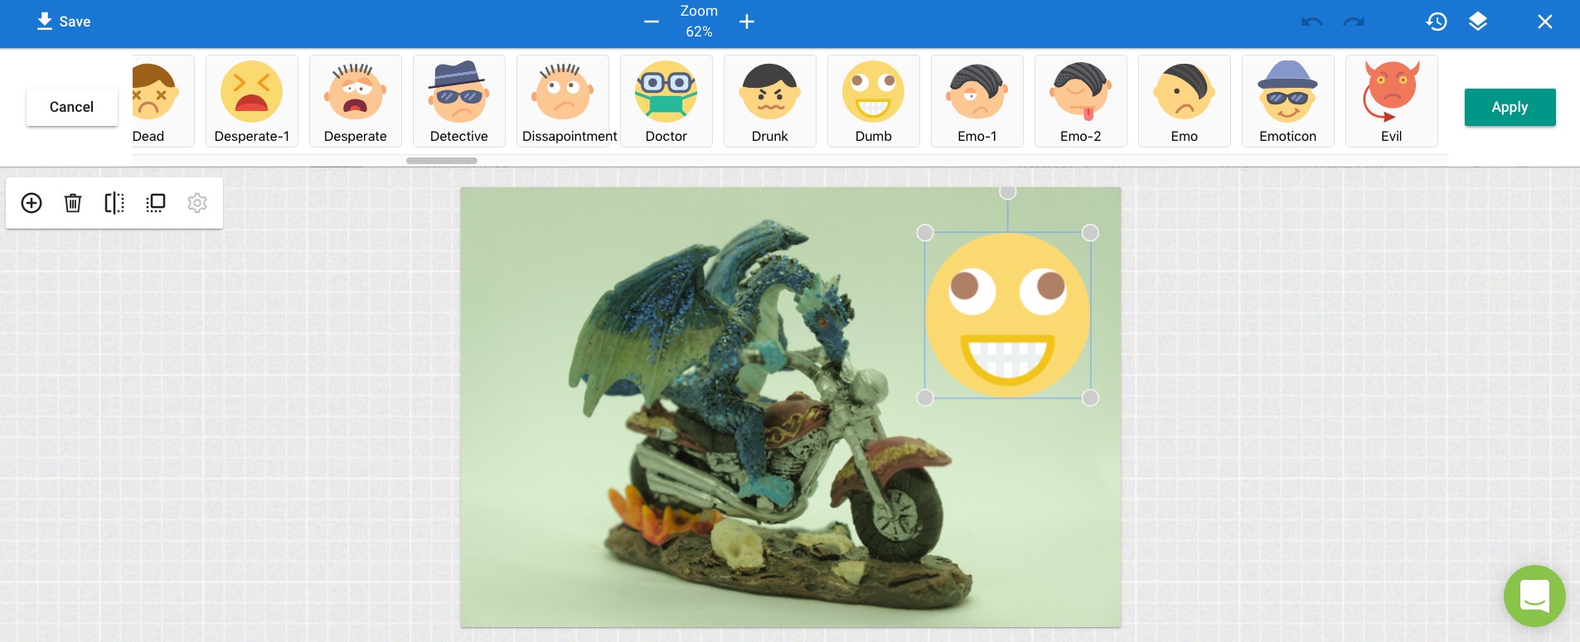Open the layers panel
The image size is (1580, 642).
point(1478,22)
